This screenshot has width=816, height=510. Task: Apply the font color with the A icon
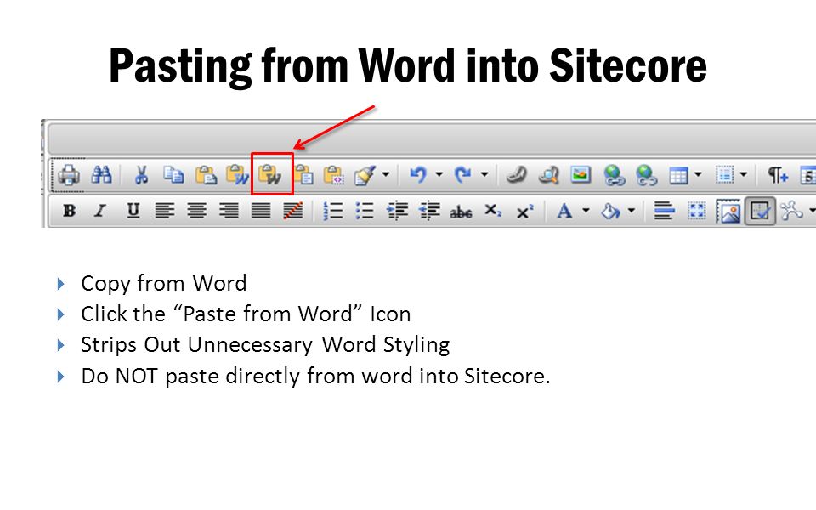point(564,211)
